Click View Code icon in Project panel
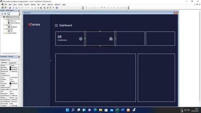The image size is (201, 113). pyautogui.click(x=2, y=14)
